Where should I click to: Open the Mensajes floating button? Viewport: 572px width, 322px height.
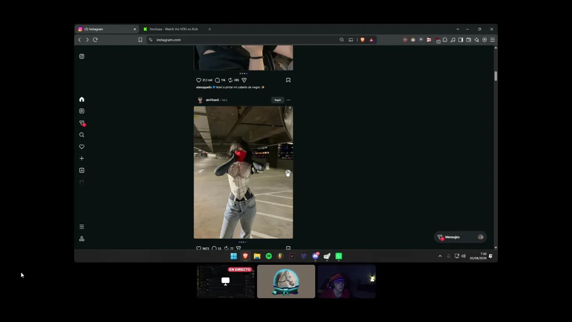click(460, 237)
